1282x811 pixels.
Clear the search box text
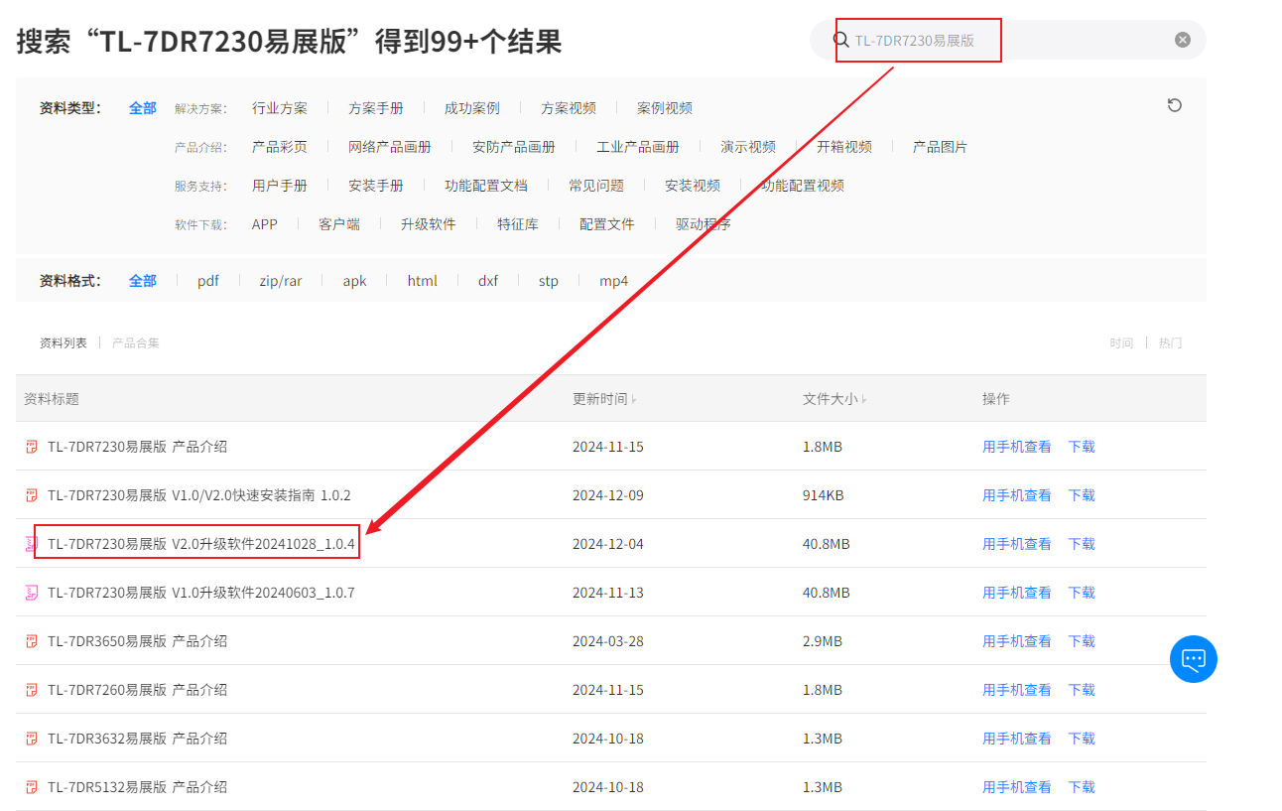pyautogui.click(x=1183, y=40)
